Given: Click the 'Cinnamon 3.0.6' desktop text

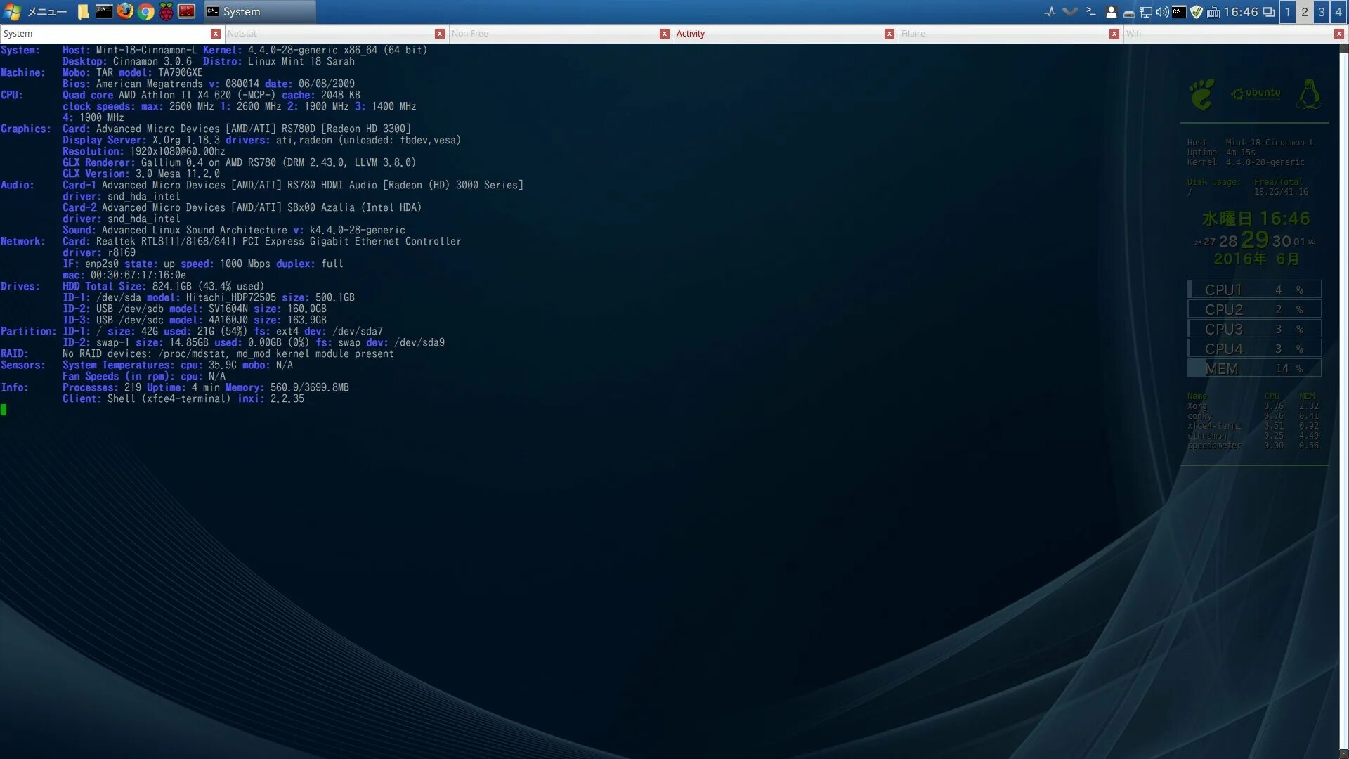Looking at the screenshot, I should coord(152,62).
